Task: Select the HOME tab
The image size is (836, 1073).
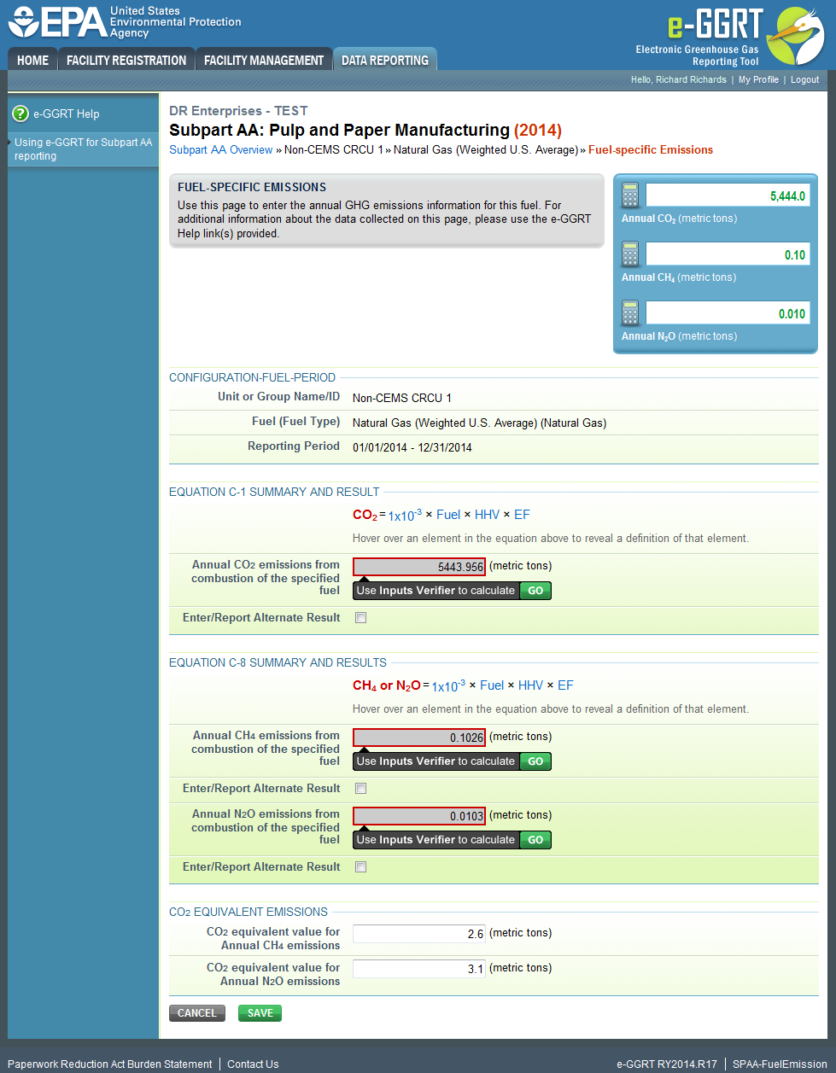Action: (x=32, y=59)
